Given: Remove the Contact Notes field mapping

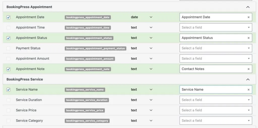Looking at the screenshot, I should tap(248, 69).
